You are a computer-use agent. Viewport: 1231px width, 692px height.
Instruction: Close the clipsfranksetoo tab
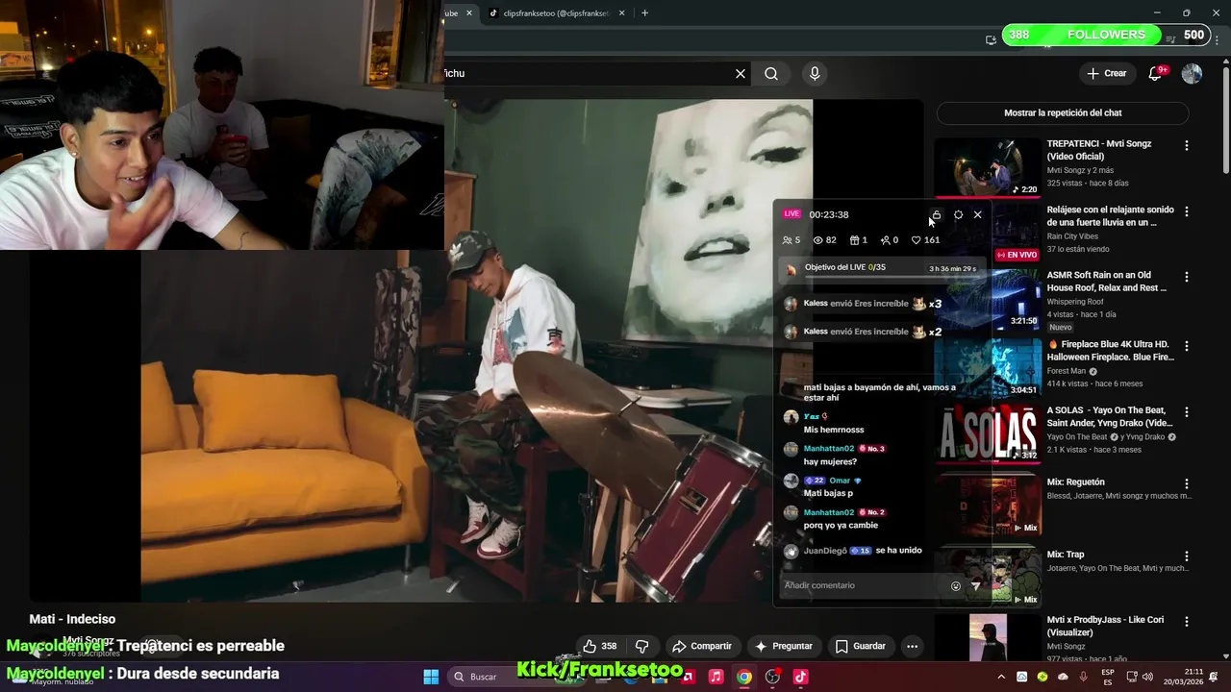pyautogui.click(x=622, y=13)
